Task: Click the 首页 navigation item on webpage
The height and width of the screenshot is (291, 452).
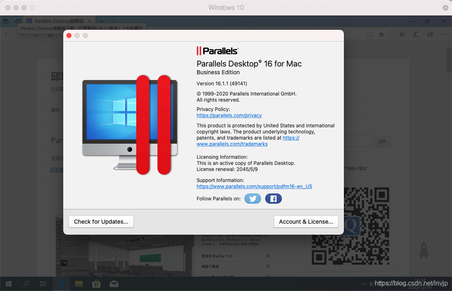Action: click(x=55, y=110)
